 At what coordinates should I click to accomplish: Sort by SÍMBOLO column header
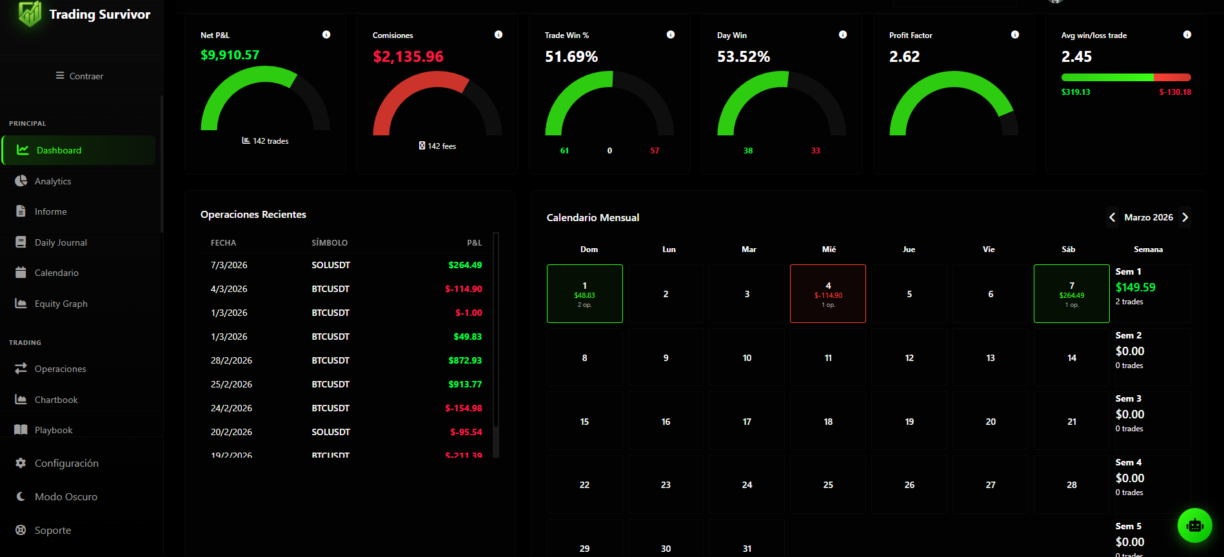[330, 242]
